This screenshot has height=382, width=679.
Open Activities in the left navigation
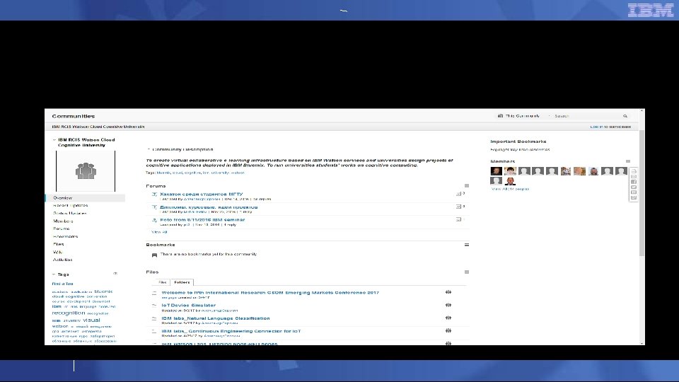[x=62, y=260]
